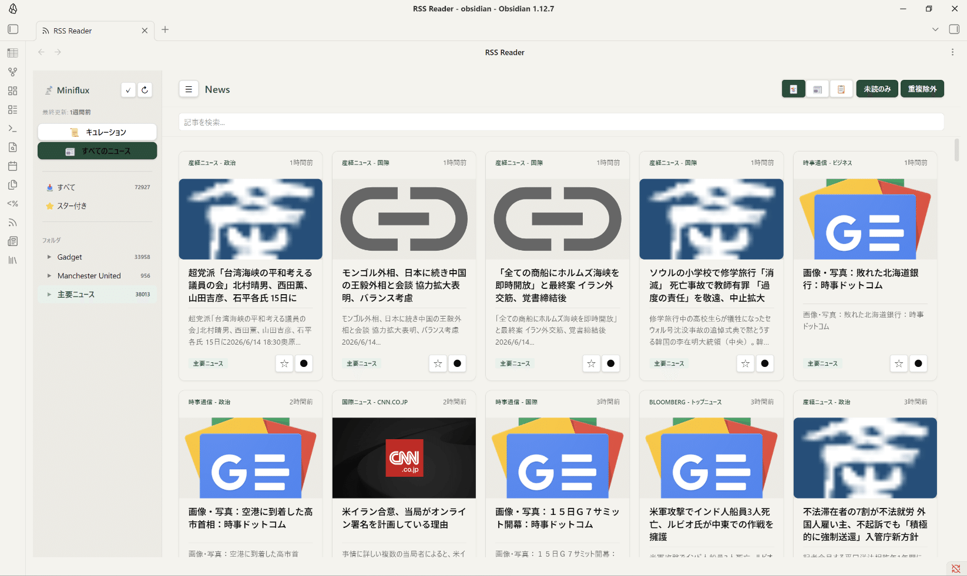Open the table view ribbon icon
967x576 pixels.
pos(12,53)
